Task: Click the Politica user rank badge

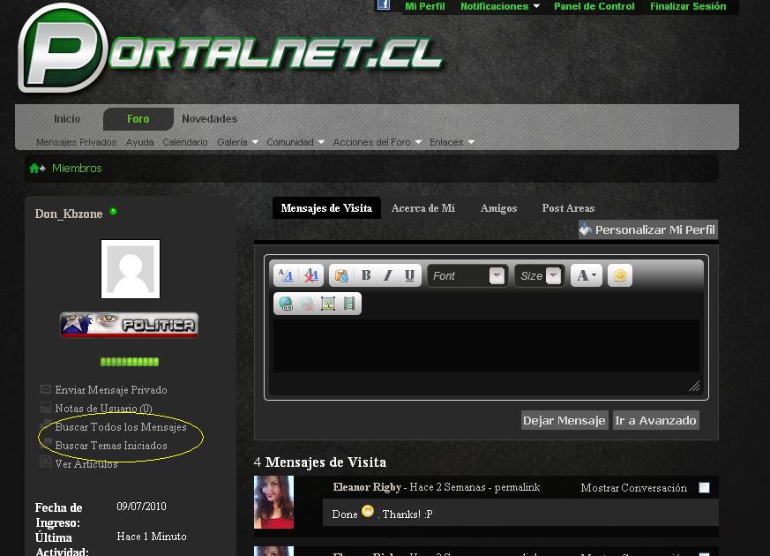Action: coord(129,325)
